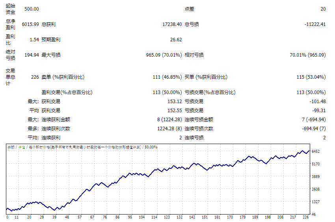Select the largest loss trade value -101.48
This screenshot has height=222, width=335.
tap(318, 101)
